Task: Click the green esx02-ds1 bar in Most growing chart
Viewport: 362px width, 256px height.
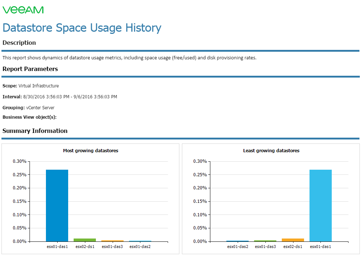Action: tap(85, 240)
